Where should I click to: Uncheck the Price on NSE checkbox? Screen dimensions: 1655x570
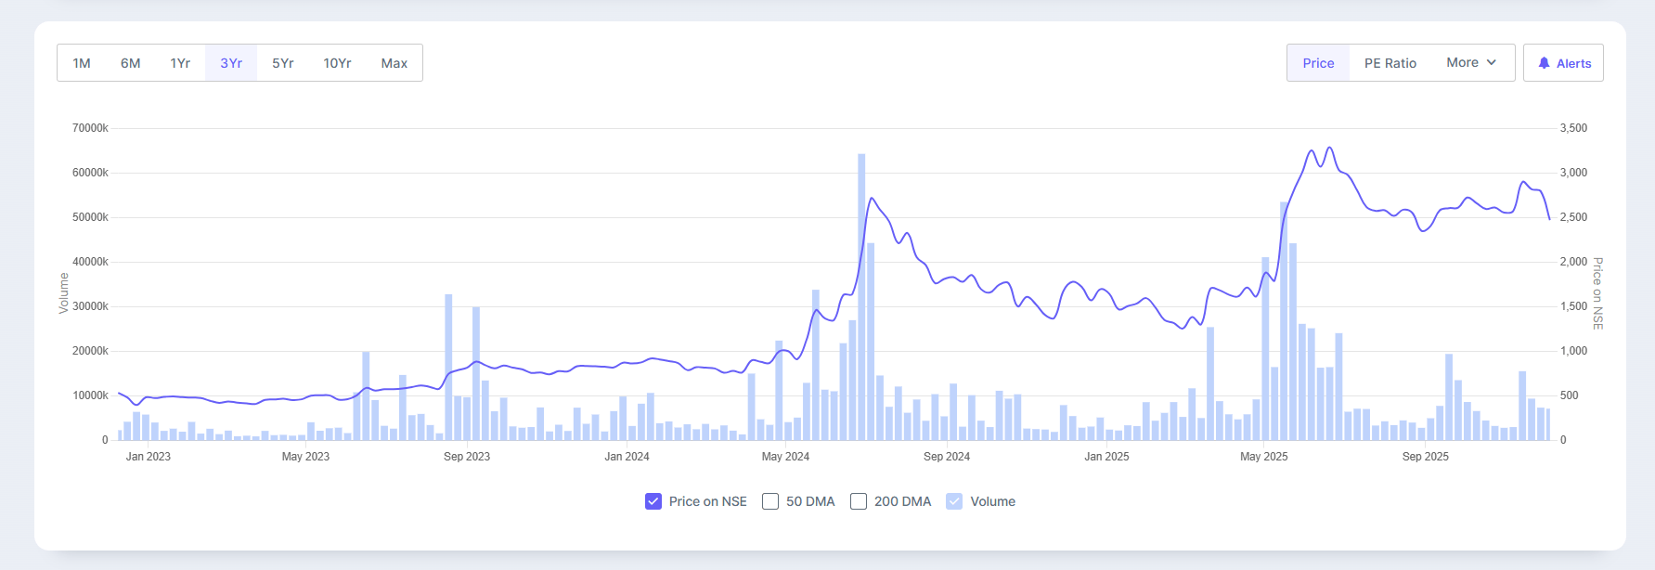click(x=653, y=501)
